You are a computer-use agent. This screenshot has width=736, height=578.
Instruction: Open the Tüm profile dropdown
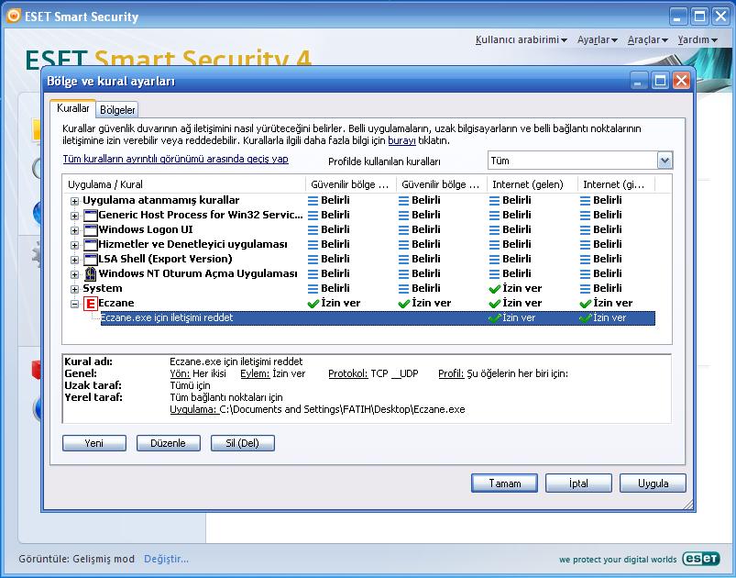click(665, 161)
